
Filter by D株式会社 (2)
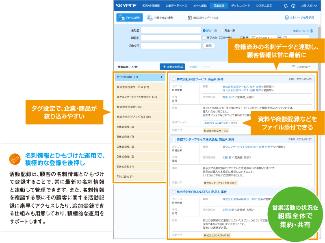click(140, 157)
